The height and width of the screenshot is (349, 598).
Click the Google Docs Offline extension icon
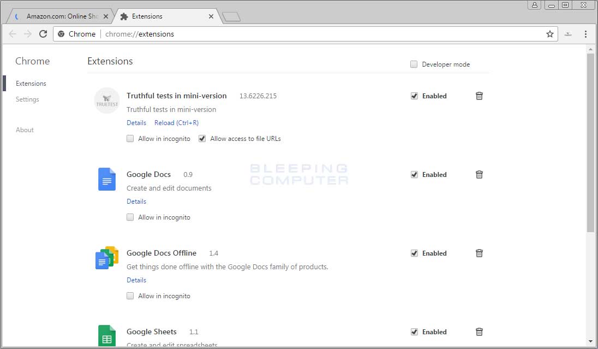[107, 258]
